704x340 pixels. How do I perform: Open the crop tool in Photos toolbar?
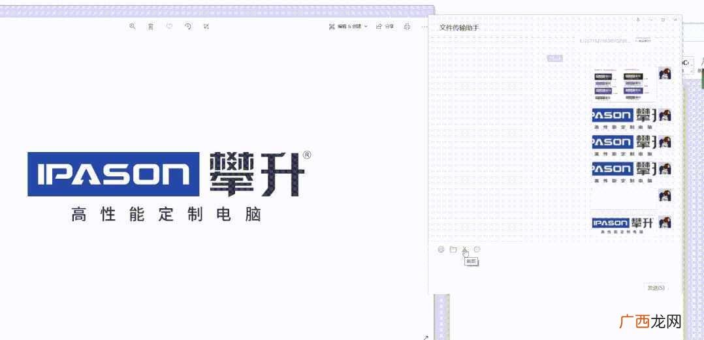(206, 27)
